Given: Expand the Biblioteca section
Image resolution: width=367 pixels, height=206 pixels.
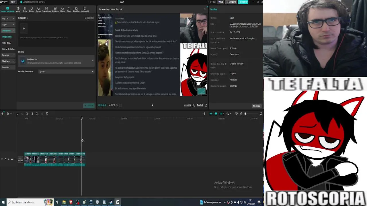Looking at the screenshot, I should point(8,61).
